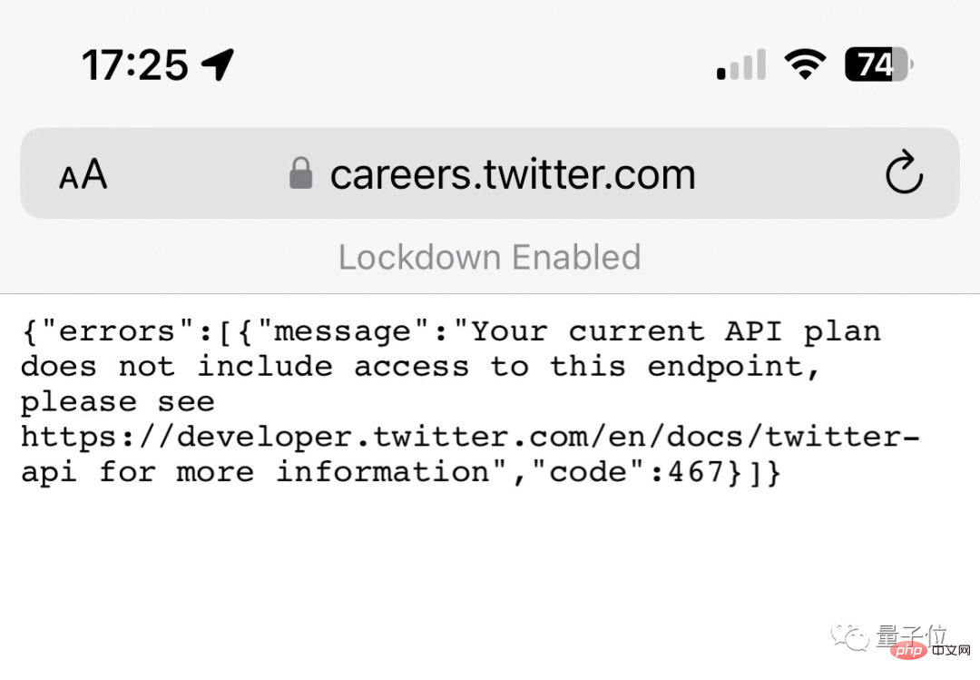Tap the location arrow status icon

pyautogui.click(x=218, y=64)
